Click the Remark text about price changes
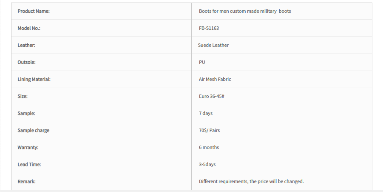The height and width of the screenshot is (192, 383). [x=251, y=181]
